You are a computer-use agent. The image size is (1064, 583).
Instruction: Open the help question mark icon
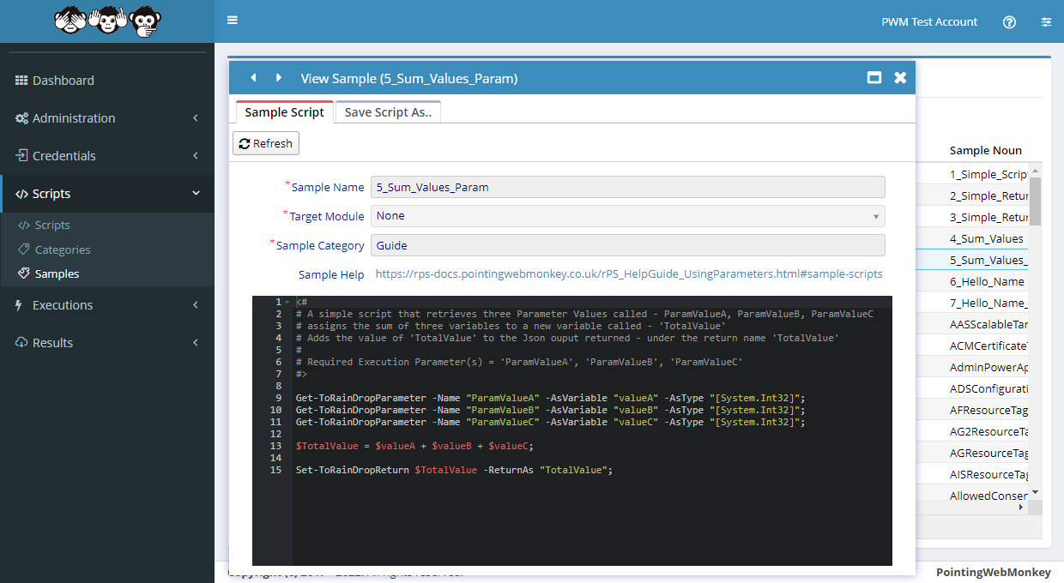click(1009, 22)
